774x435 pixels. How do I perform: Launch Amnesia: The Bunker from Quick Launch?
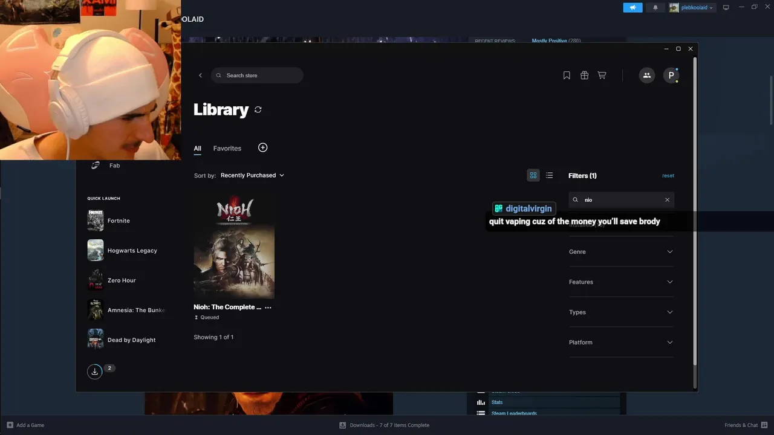click(x=136, y=311)
